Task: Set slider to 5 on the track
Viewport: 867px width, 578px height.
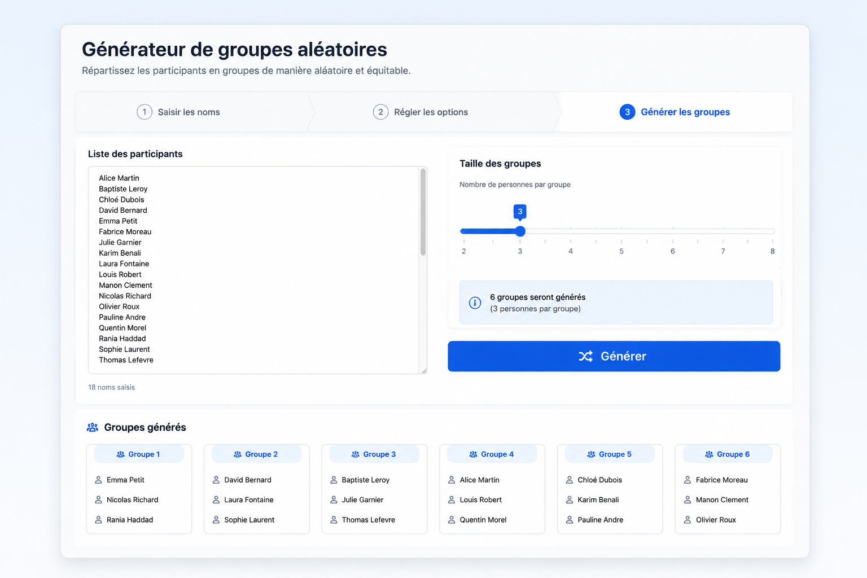Action: pos(621,231)
